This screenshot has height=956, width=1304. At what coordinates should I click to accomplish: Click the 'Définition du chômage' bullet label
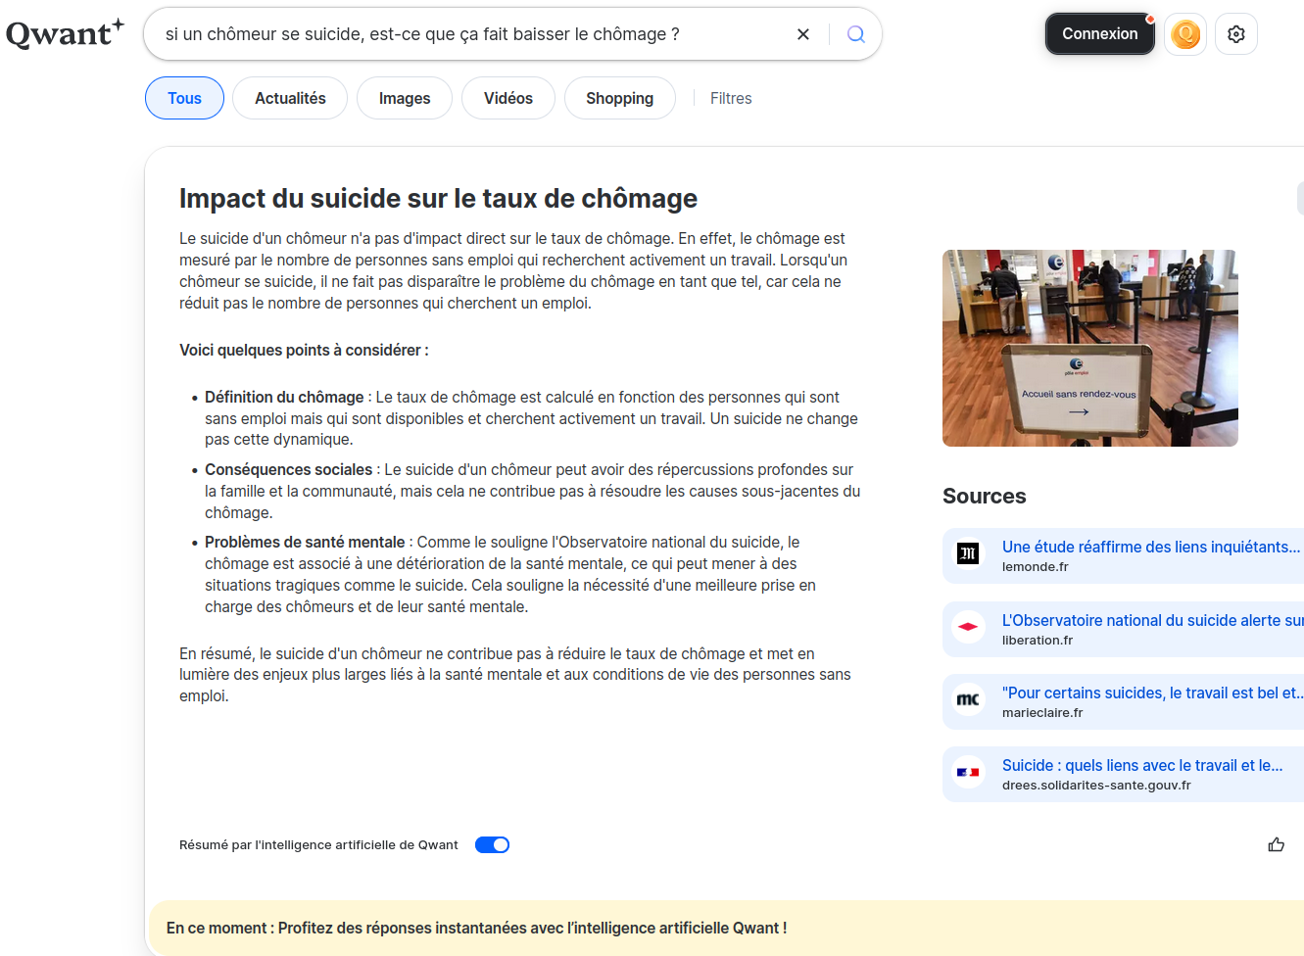click(x=284, y=397)
